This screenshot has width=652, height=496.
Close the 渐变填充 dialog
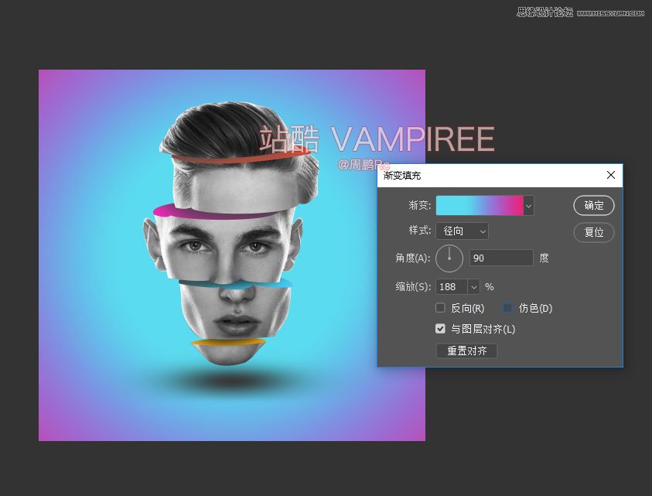[x=610, y=176]
